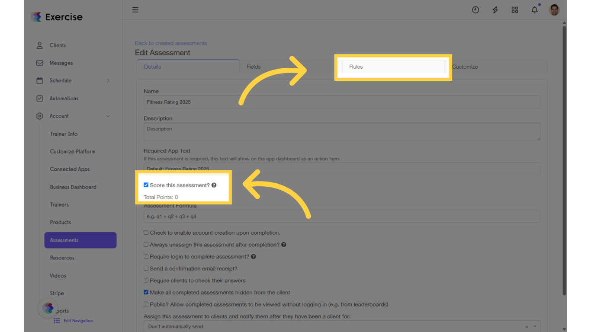Click the Account gear icon
591x332 pixels.
[39, 116]
